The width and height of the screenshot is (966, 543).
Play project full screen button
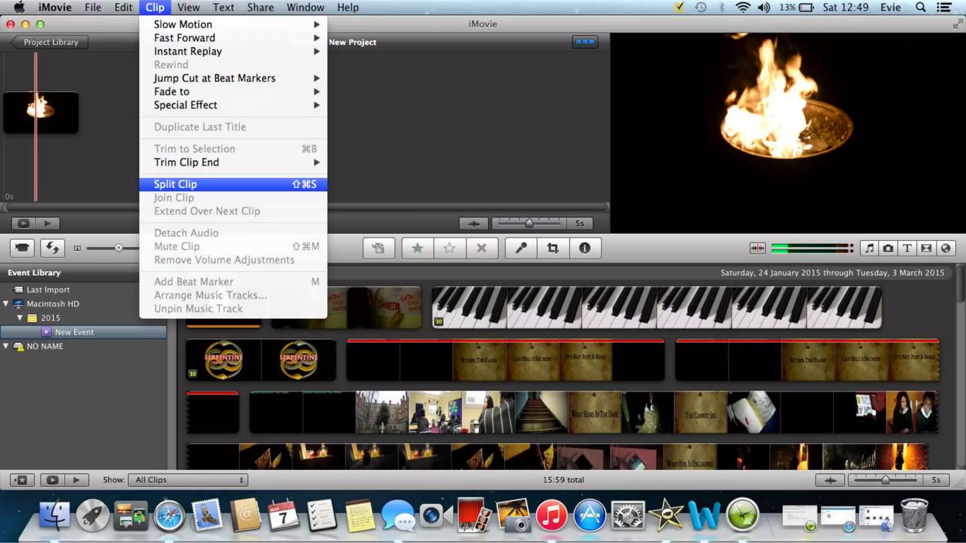point(24,223)
